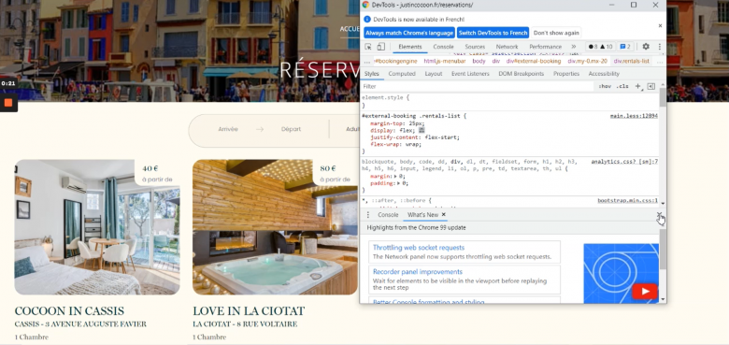Select div.rentals-list breadcrumb

click(631, 62)
